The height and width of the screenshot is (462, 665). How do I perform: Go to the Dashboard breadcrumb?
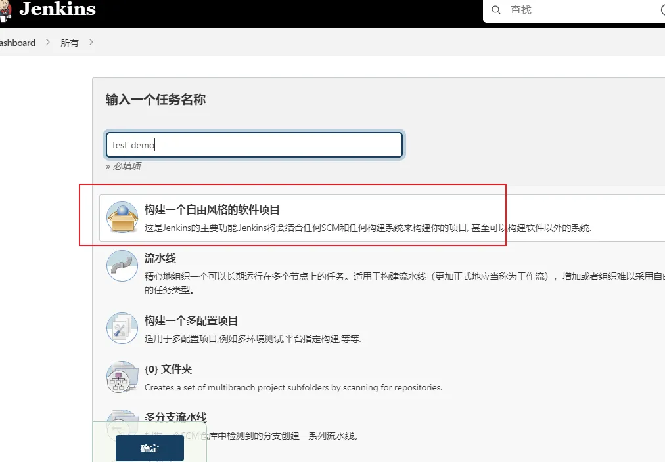[x=17, y=43]
